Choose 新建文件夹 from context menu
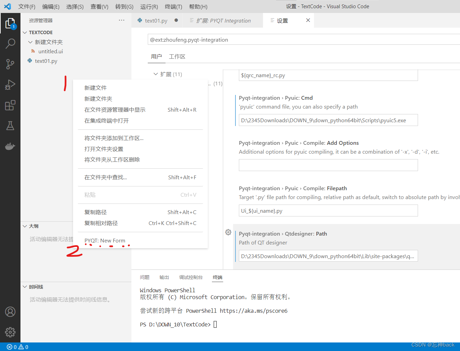This screenshot has width=460, height=351. tap(141, 99)
